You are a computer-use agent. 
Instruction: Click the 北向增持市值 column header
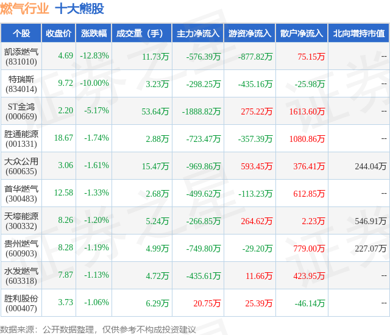359,33
